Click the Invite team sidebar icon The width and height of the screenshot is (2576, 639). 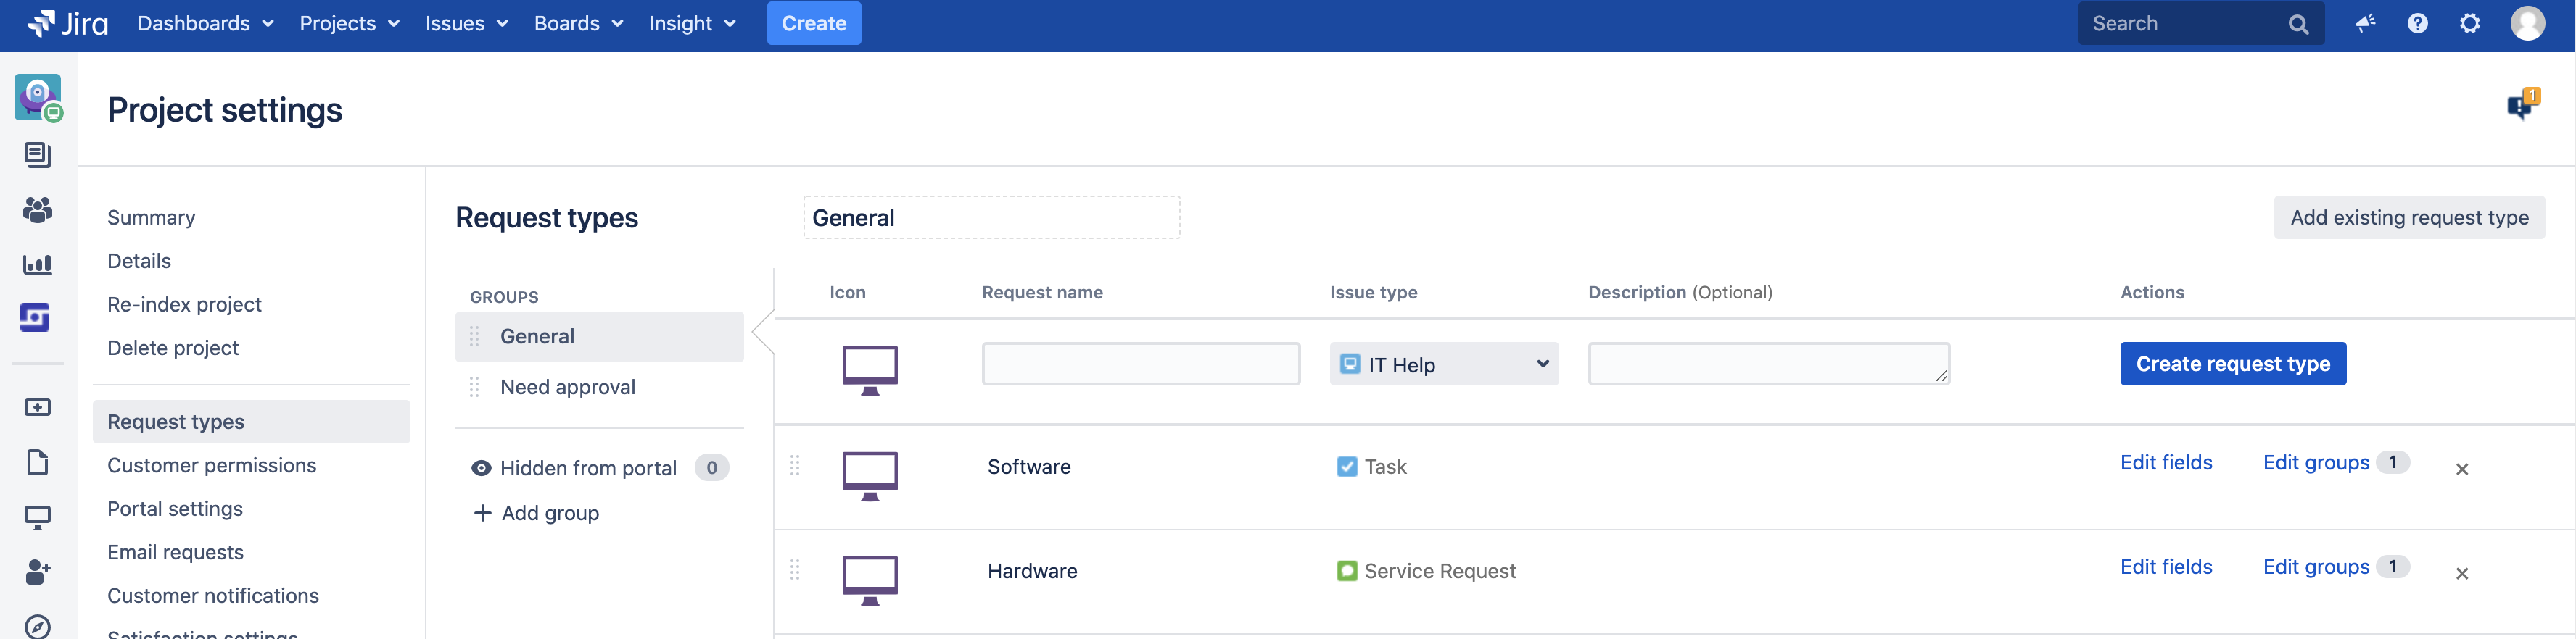(38, 572)
